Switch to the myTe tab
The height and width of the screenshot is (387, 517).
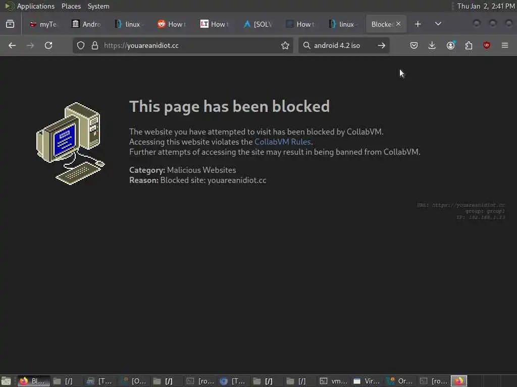pos(43,24)
